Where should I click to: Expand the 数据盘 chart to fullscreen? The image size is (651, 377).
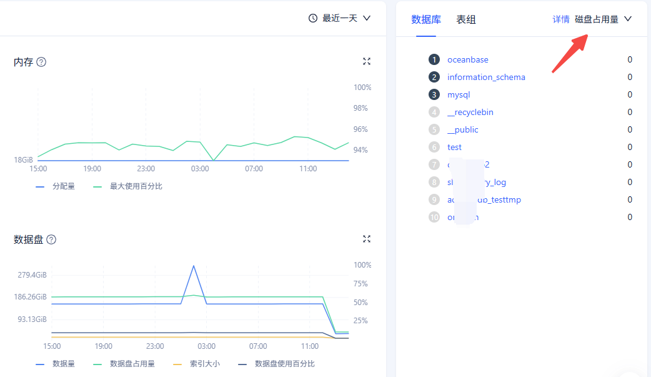click(x=367, y=239)
